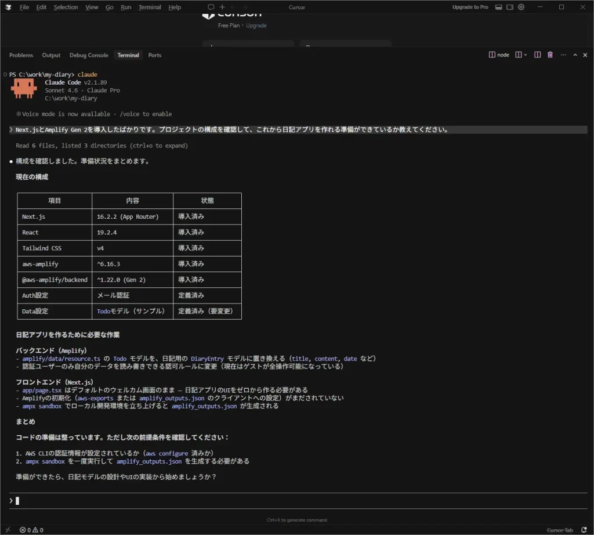Open the Terminal menu in menu bar
Image resolution: width=594 pixels, height=535 pixels.
point(150,7)
